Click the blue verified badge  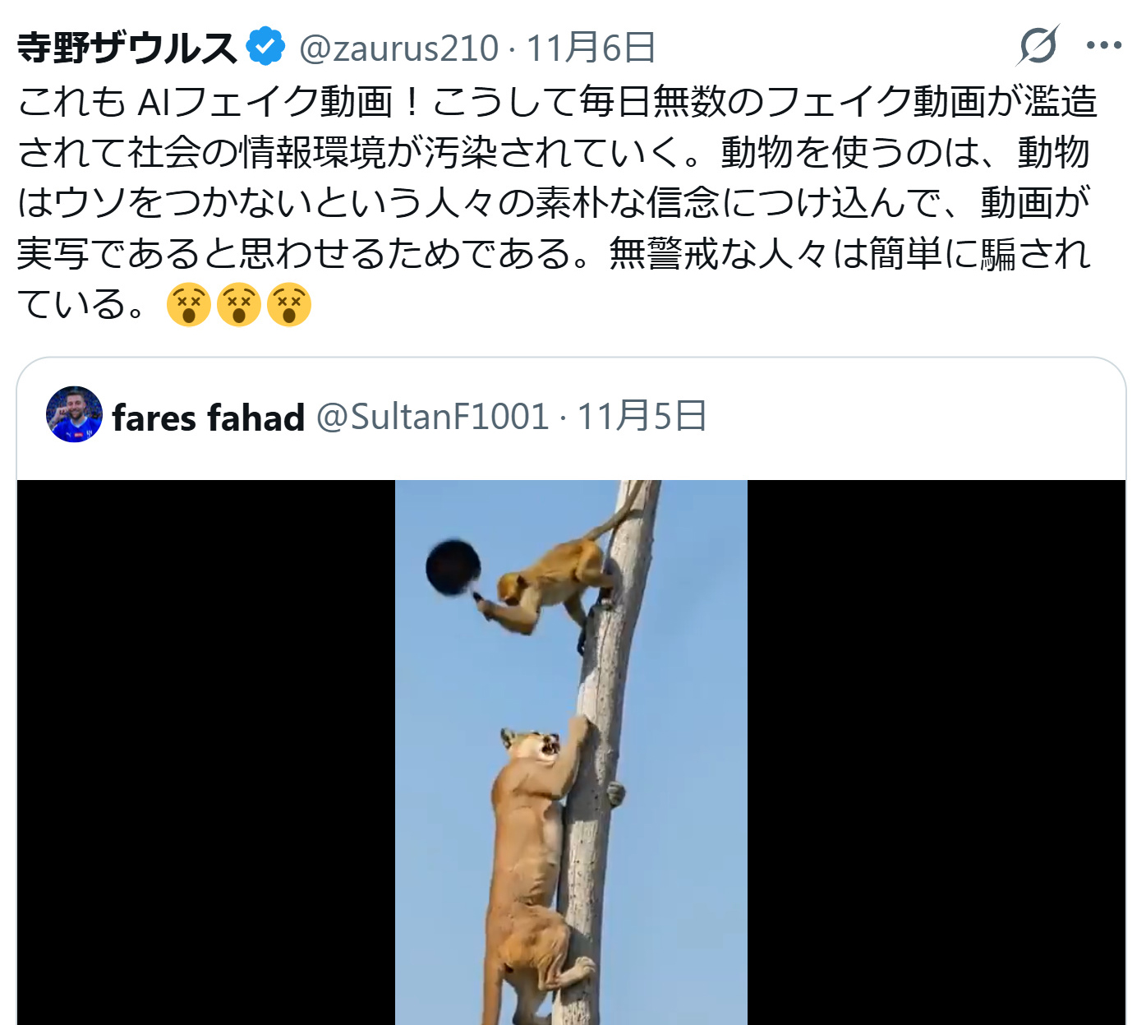(266, 47)
